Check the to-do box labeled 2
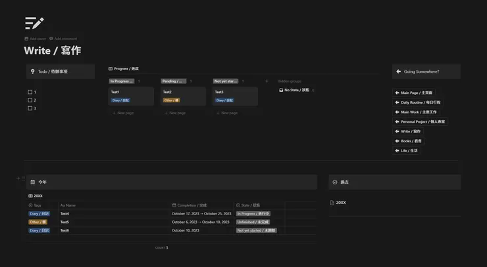487x267 pixels. click(x=30, y=100)
